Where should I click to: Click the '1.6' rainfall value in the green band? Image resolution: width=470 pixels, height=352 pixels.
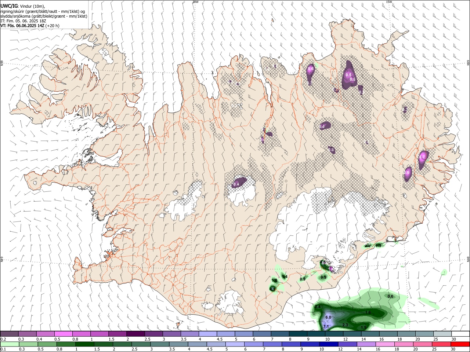(368, 312)
